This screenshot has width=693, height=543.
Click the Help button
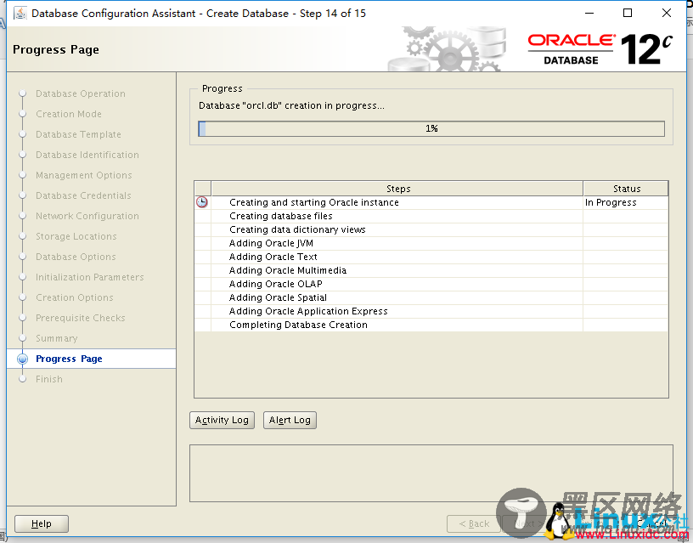(42, 523)
